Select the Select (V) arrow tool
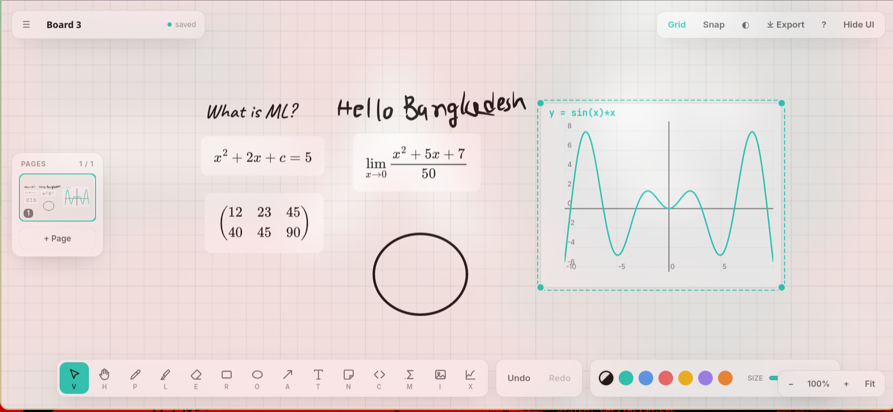The width and height of the screenshot is (893, 412). tap(74, 378)
